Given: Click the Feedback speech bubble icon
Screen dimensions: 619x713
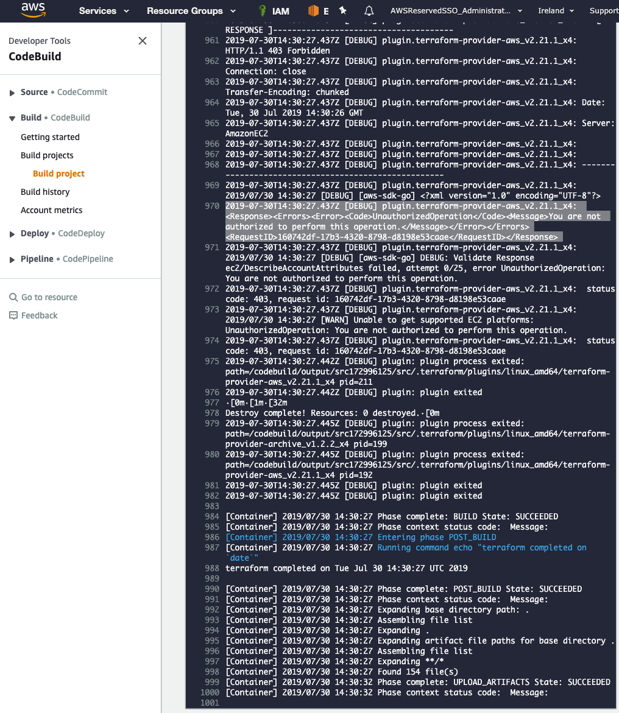Looking at the screenshot, I should click(13, 315).
